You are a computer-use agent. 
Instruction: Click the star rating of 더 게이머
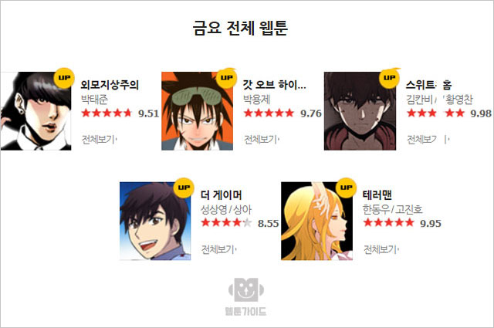tap(226, 223)
